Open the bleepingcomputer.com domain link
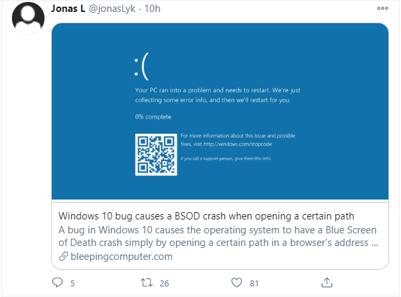This screenshot has width=401, height=297. point(121,257)
